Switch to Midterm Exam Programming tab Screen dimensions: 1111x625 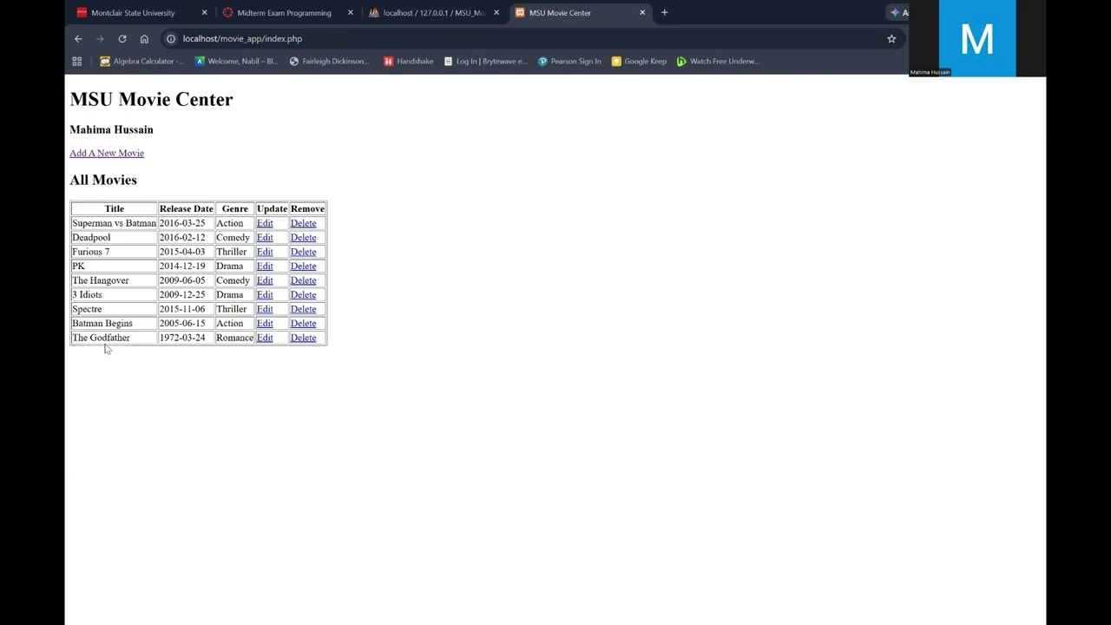284,13
